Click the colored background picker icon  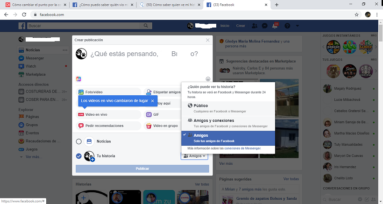tap(78, 79)
